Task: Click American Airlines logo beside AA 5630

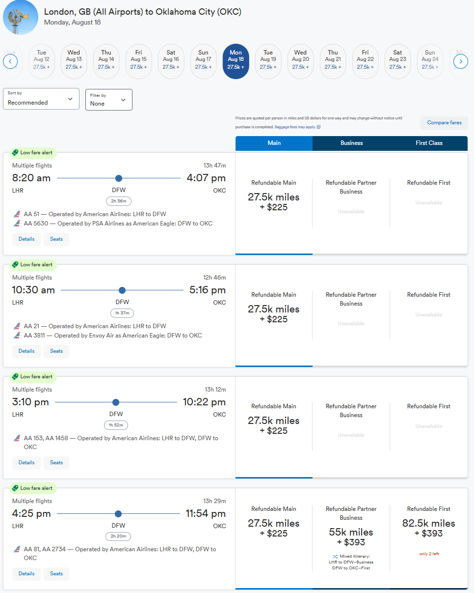Action: tap(17, 224)
